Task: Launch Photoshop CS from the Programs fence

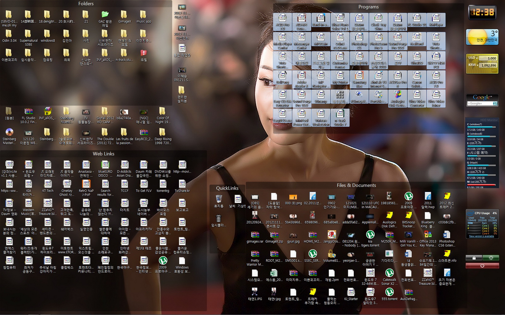Action: pos(359,41)
